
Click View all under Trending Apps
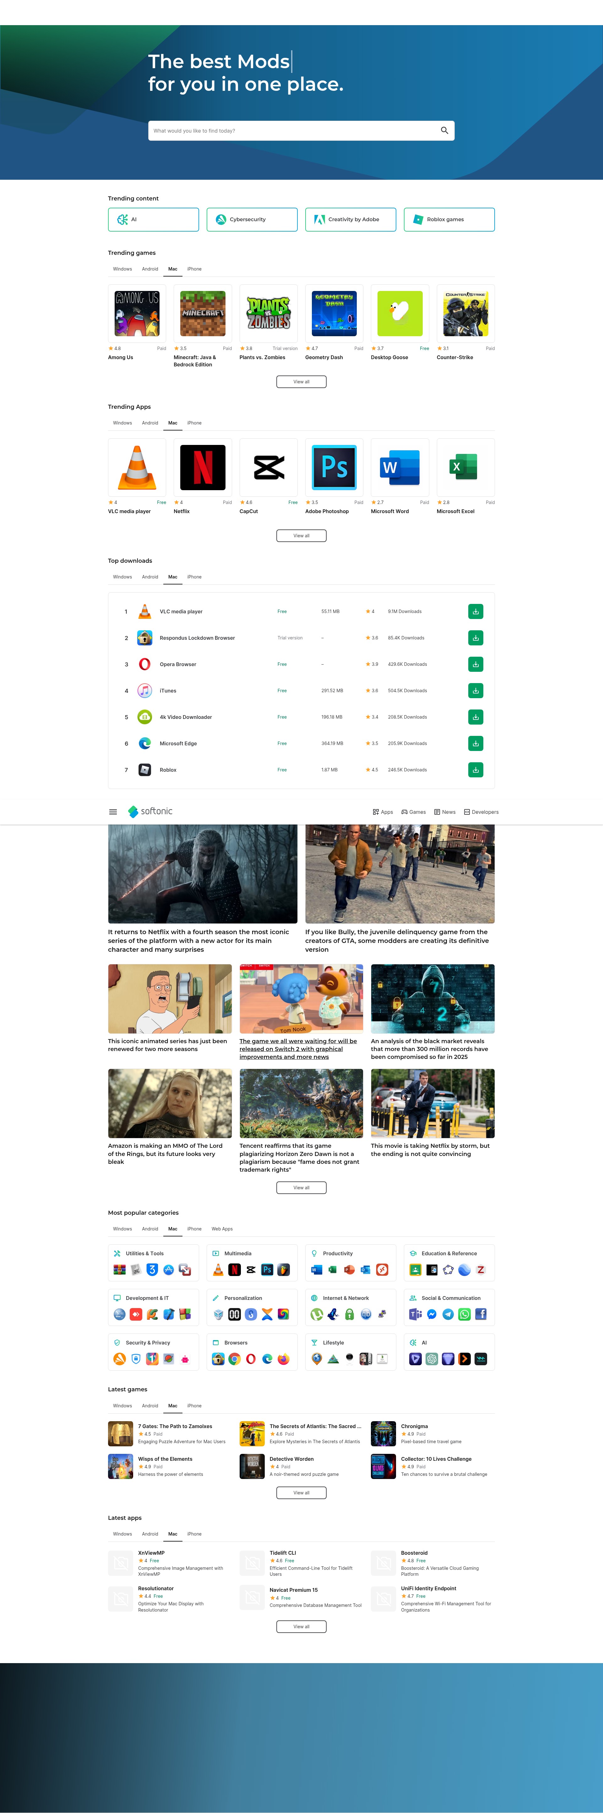(x=301, y=536)
